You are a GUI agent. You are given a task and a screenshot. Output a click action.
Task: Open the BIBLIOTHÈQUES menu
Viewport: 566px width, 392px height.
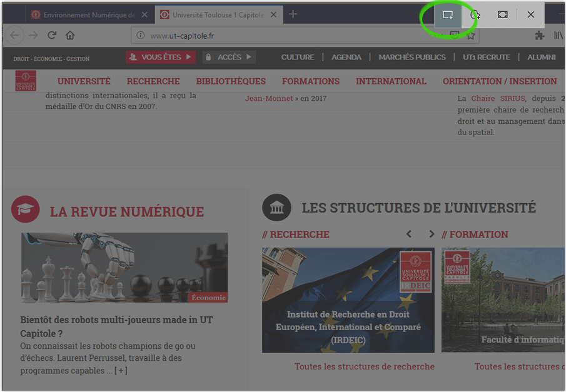click(x=231, y=81)
